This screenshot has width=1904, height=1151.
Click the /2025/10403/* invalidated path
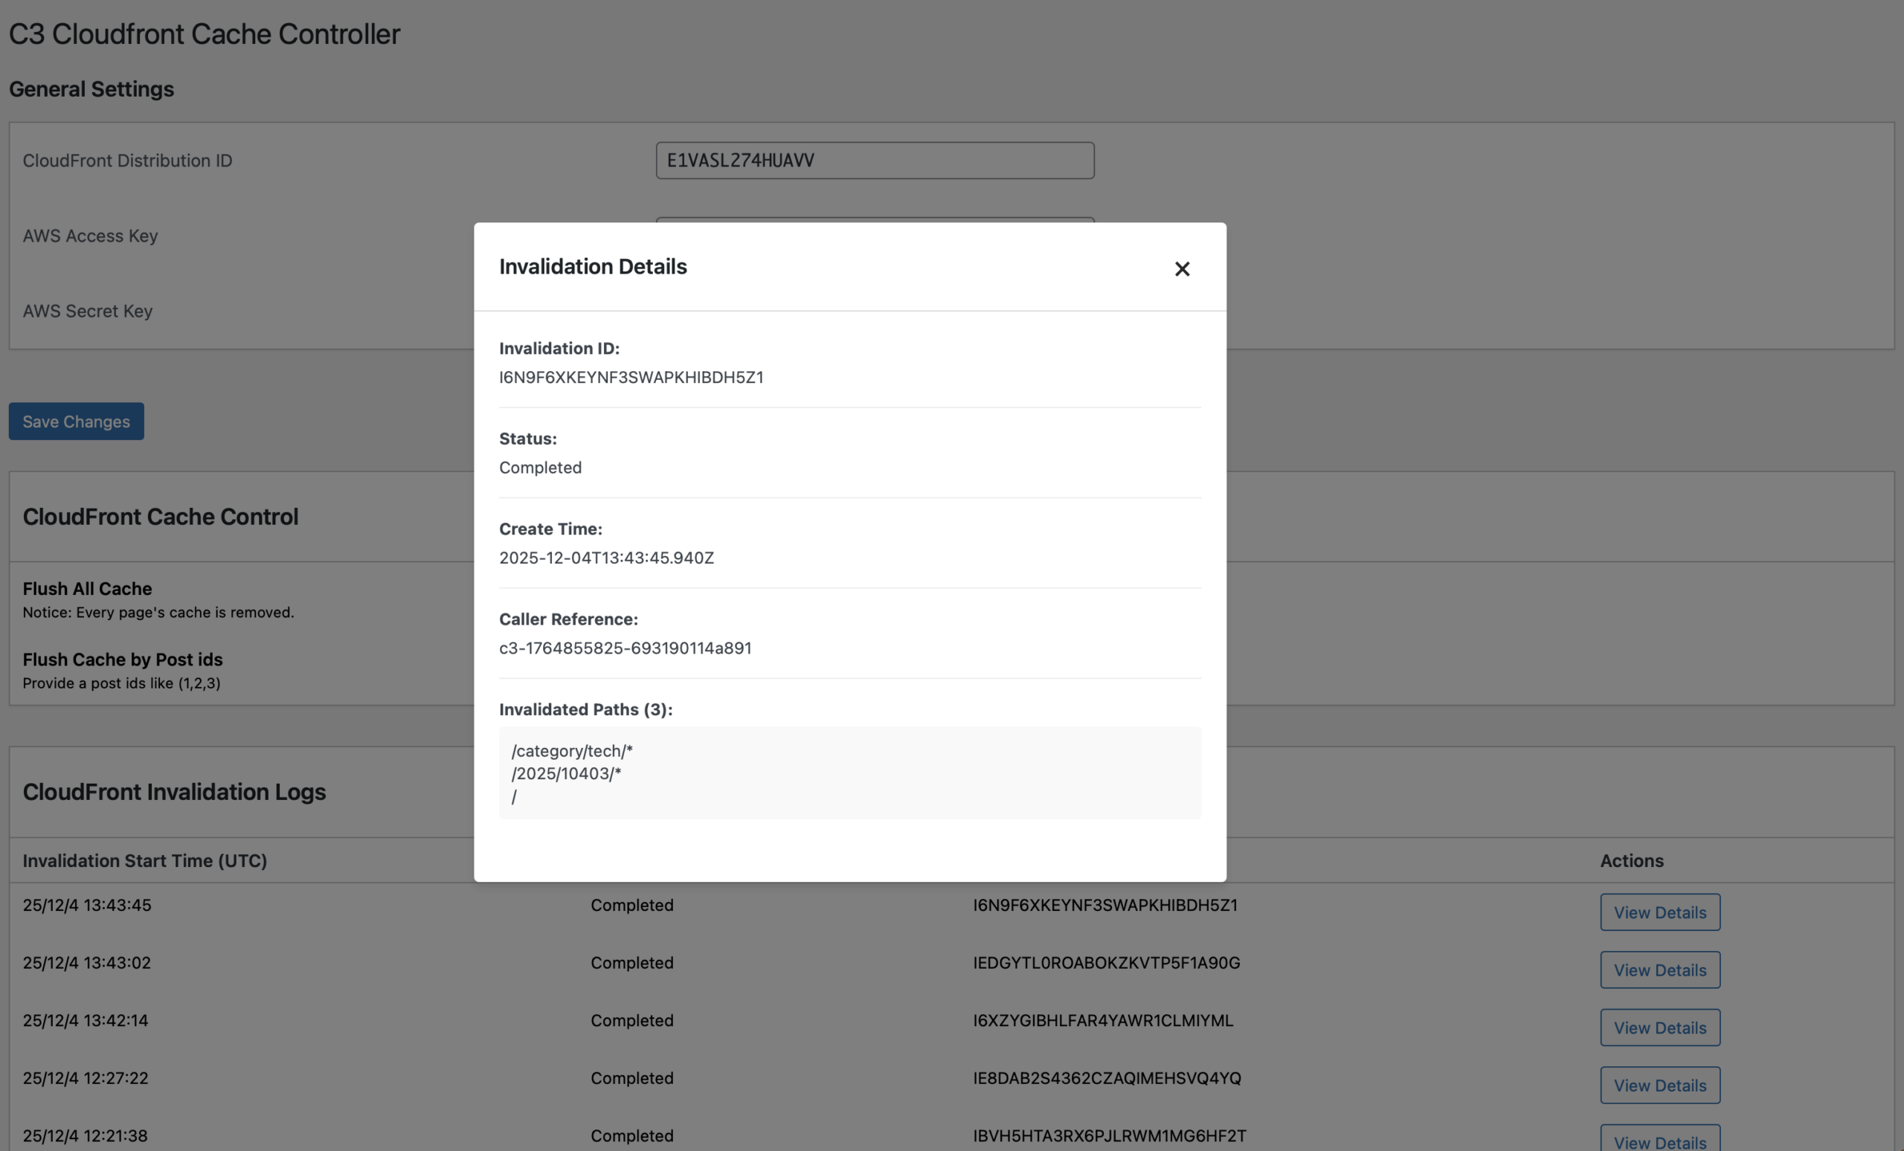pyautogui.click(x=566, y=773)
